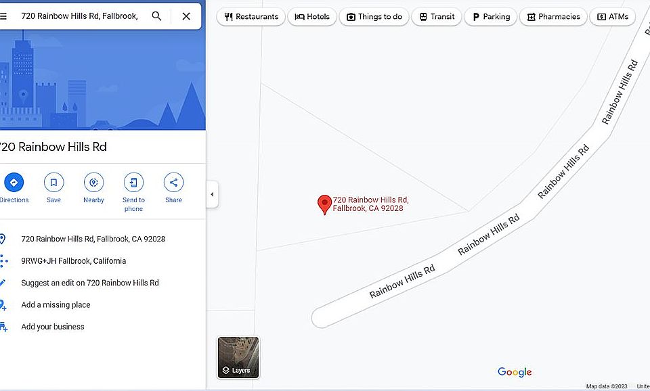
Task: Save this place with the bookmark icon
Action: click(x=54, y=182)
